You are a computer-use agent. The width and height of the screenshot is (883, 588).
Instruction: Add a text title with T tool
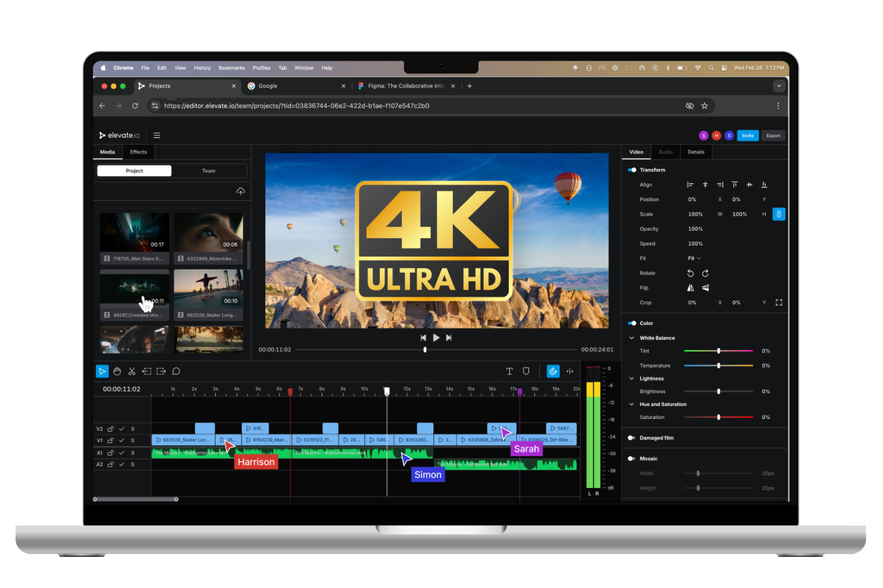coord(509,371)
